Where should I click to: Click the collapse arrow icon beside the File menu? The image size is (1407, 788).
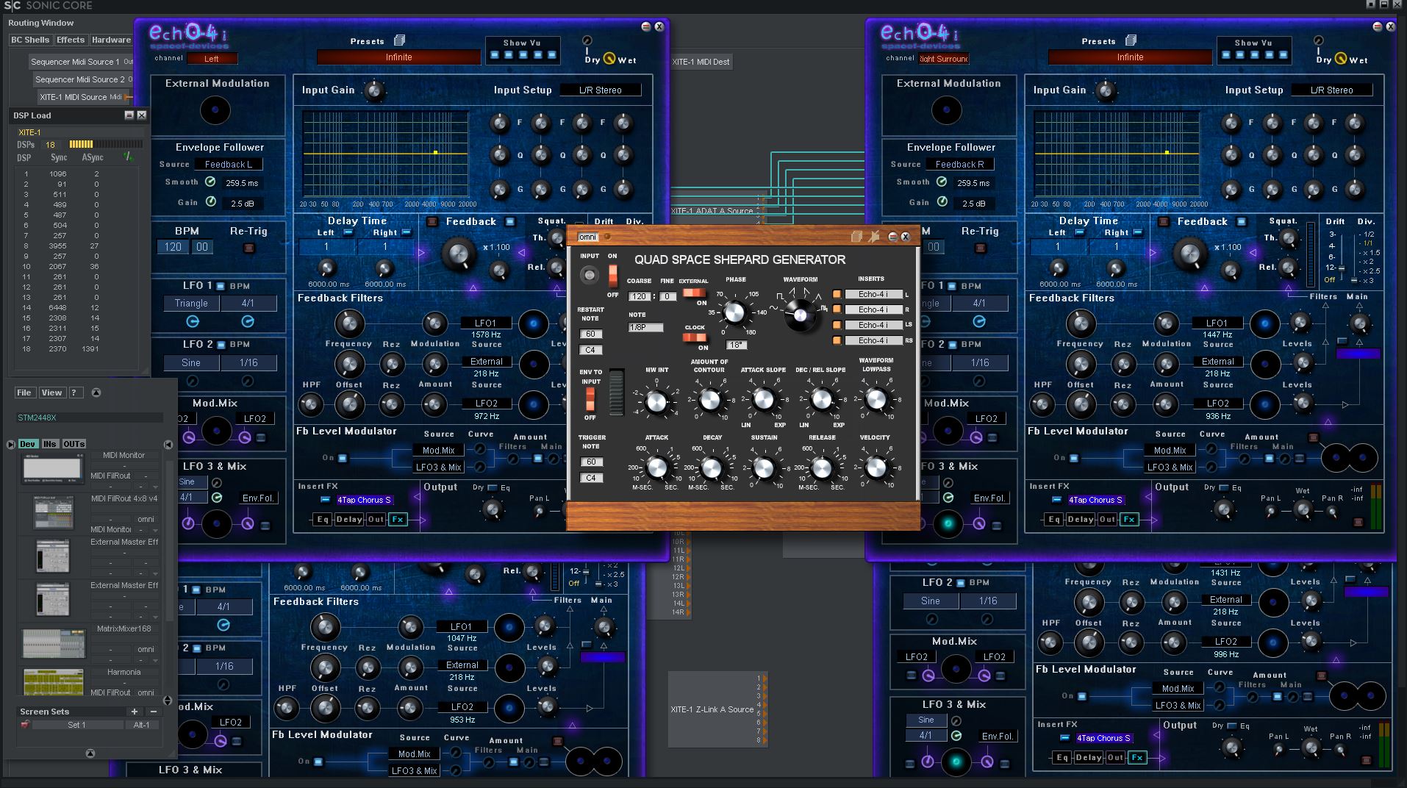point(95,393)
